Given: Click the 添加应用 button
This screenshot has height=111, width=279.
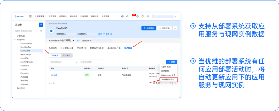Looking at the screenshot, I should (164, 28).
